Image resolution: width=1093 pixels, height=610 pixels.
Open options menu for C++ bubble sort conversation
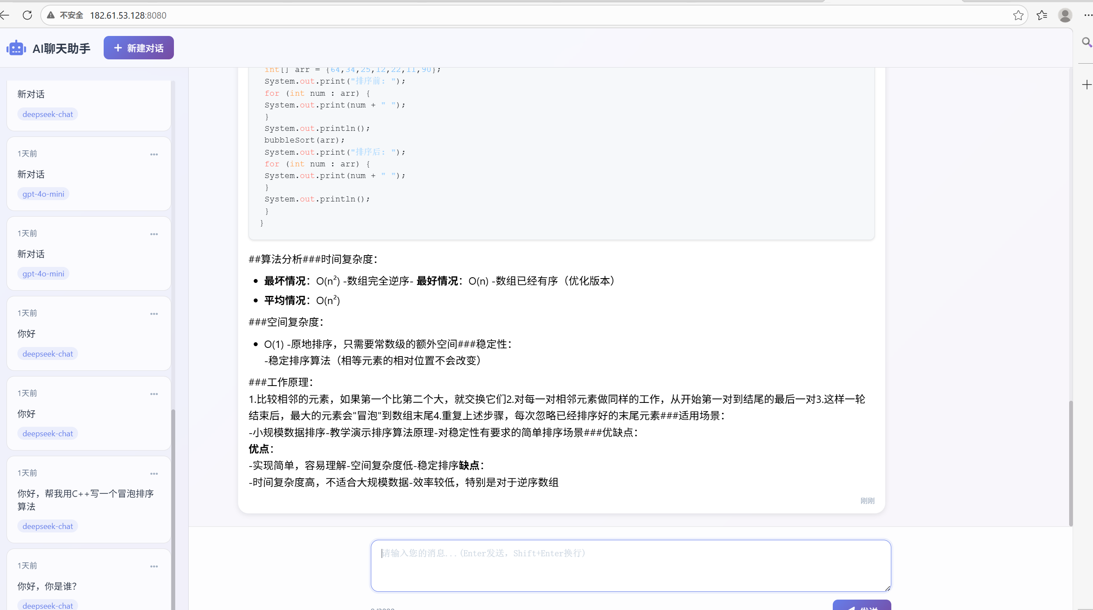pyautogui.click(x=154, y=474)
